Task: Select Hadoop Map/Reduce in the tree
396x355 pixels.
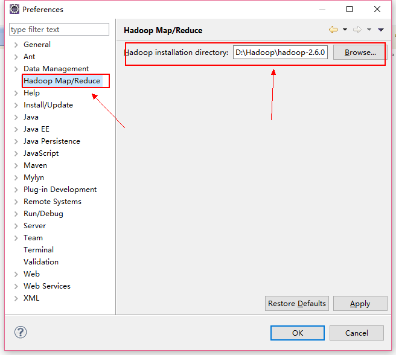Action: pyautogui.click(x=62, y=81)
